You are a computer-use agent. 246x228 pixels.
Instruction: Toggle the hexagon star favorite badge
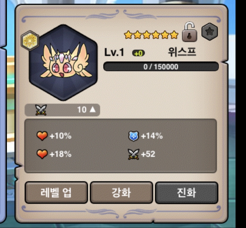point(210,32)
